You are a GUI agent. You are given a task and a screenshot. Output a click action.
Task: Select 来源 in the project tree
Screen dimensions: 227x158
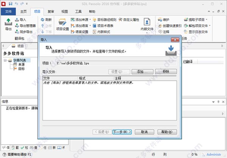pos(21,64)
